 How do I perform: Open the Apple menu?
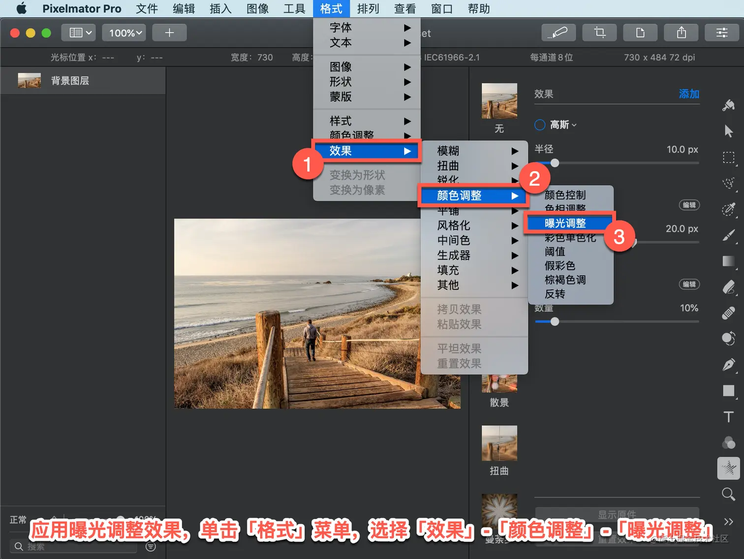(x=21, y=8)
